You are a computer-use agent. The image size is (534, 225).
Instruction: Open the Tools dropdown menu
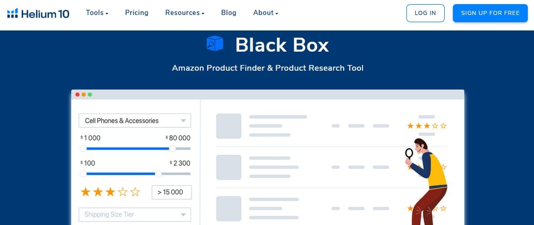[97, 12]
